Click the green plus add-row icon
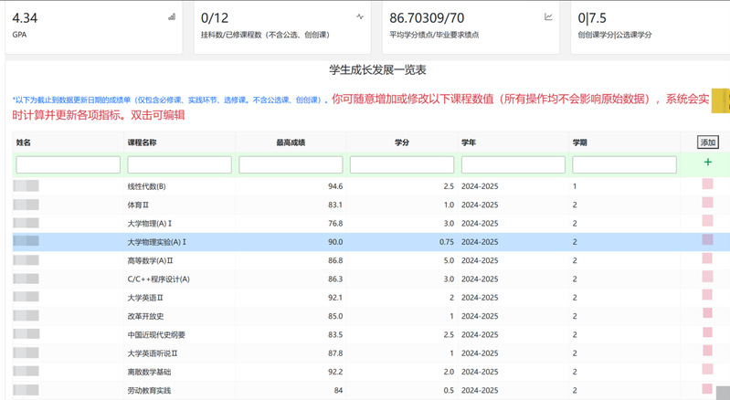Viewport: 730px width, 400px height. coord(707,163)
